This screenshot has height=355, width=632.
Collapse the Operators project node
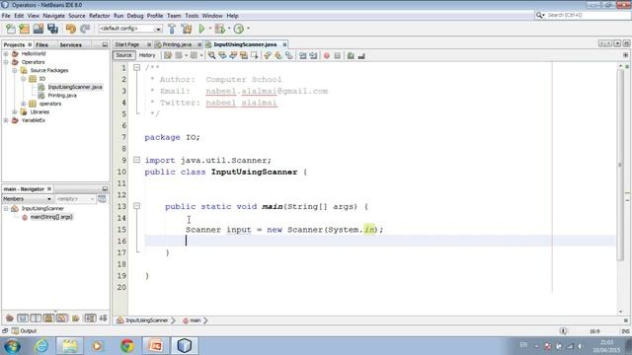click(6, 62)
